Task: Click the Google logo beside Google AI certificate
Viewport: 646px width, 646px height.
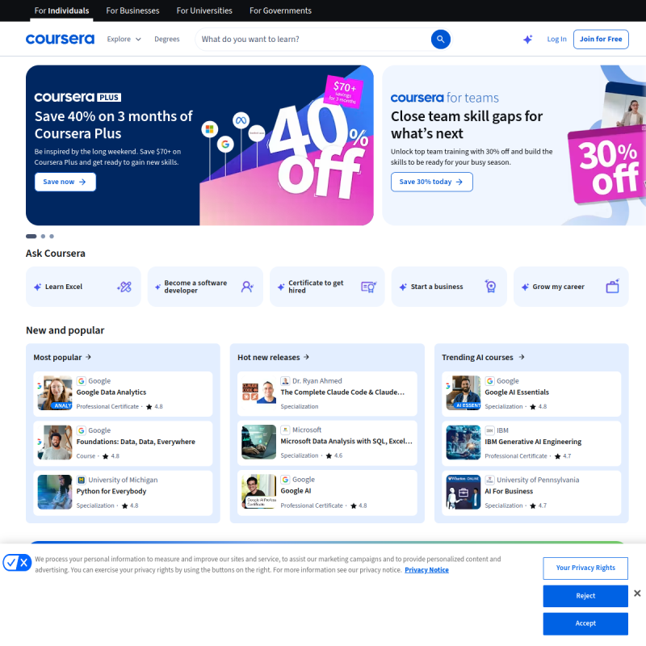Action: coord(285,480)
